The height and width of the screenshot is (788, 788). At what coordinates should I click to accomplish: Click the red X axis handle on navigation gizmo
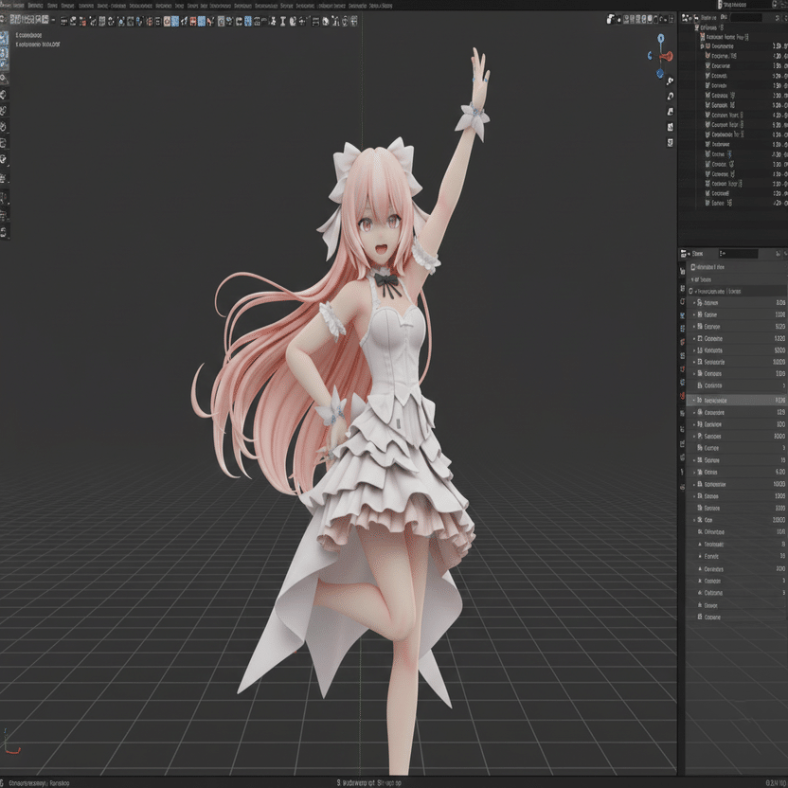coord(667,56)
